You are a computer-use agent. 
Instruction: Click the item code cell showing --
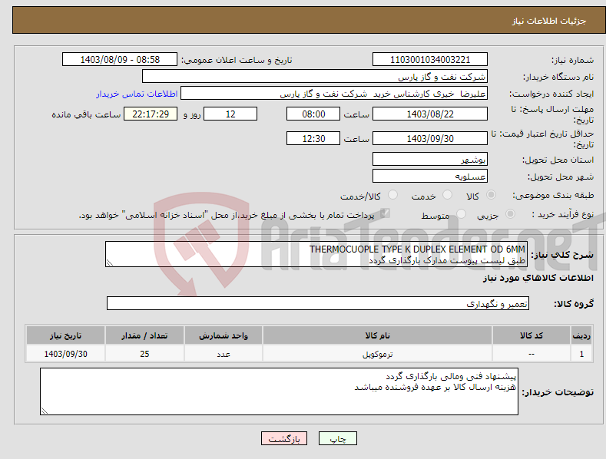531,354
